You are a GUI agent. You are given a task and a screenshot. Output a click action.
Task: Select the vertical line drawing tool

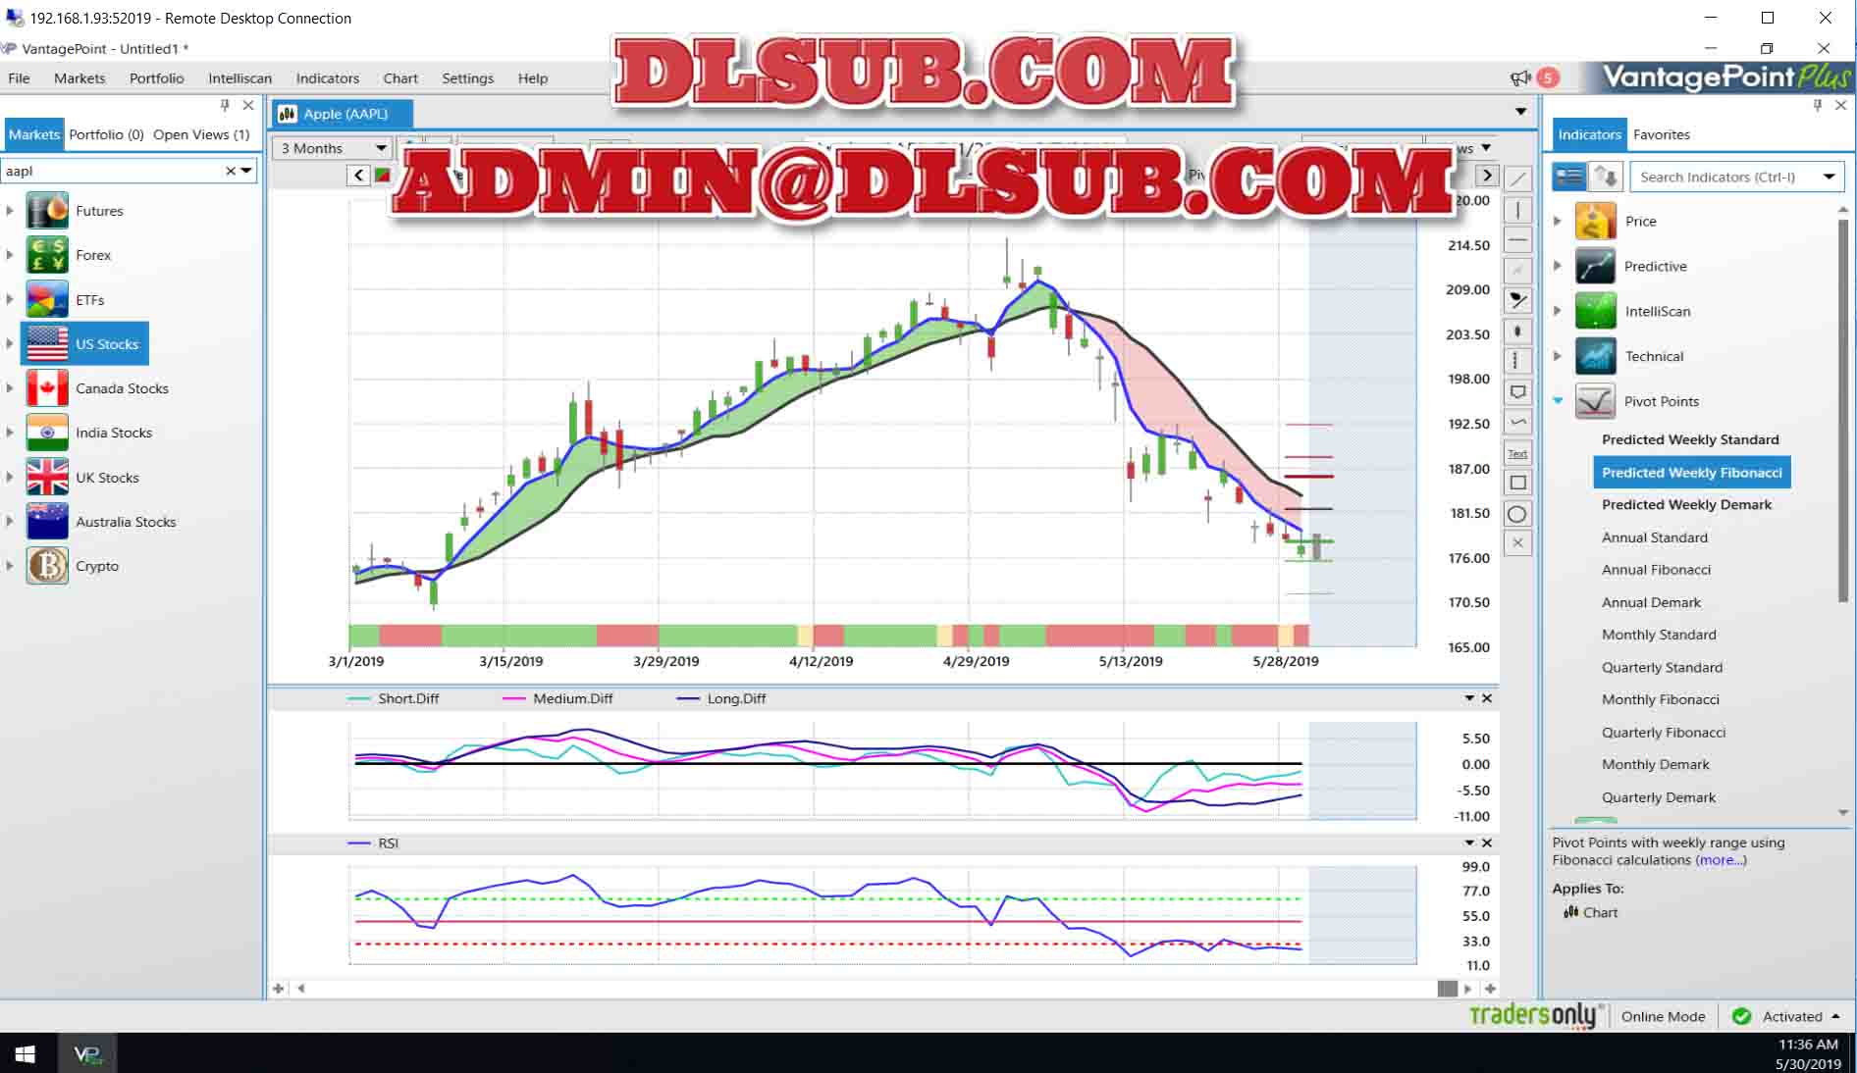tap(1517, 210)
